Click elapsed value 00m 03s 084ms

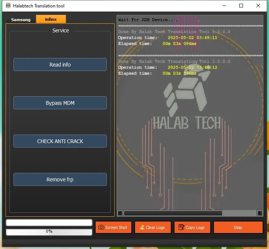(179, 44)
